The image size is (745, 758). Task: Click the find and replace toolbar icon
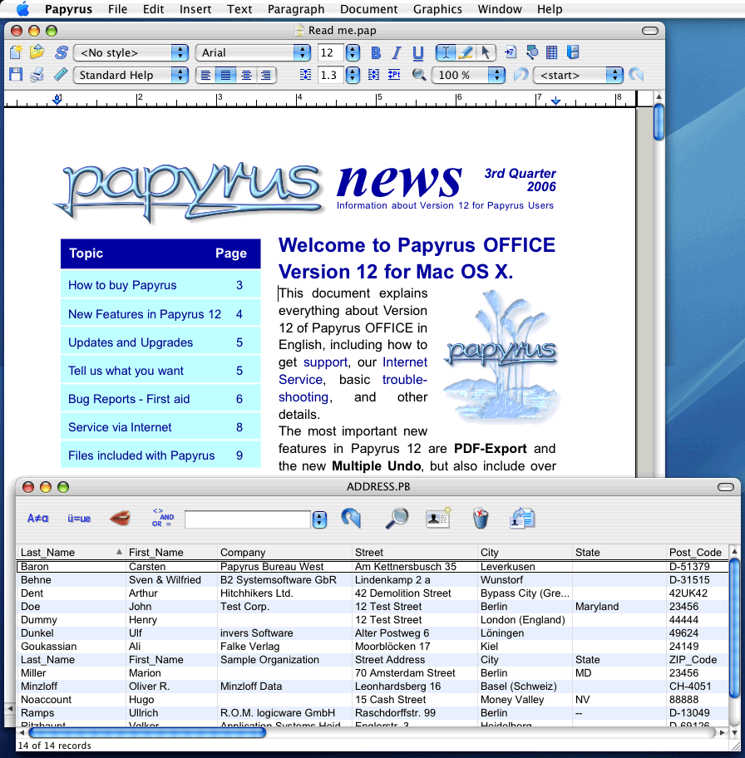[531, 52]
